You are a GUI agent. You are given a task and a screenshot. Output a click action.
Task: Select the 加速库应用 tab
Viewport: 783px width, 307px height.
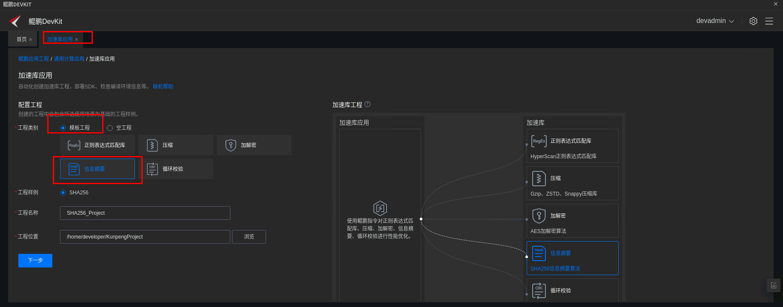pos(60,39)
